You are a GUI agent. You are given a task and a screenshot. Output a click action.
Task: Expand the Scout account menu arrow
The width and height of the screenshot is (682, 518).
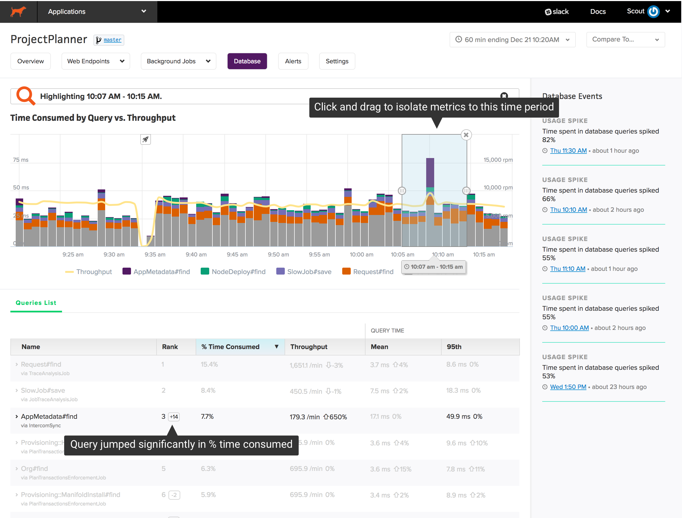tap(668, 11)
